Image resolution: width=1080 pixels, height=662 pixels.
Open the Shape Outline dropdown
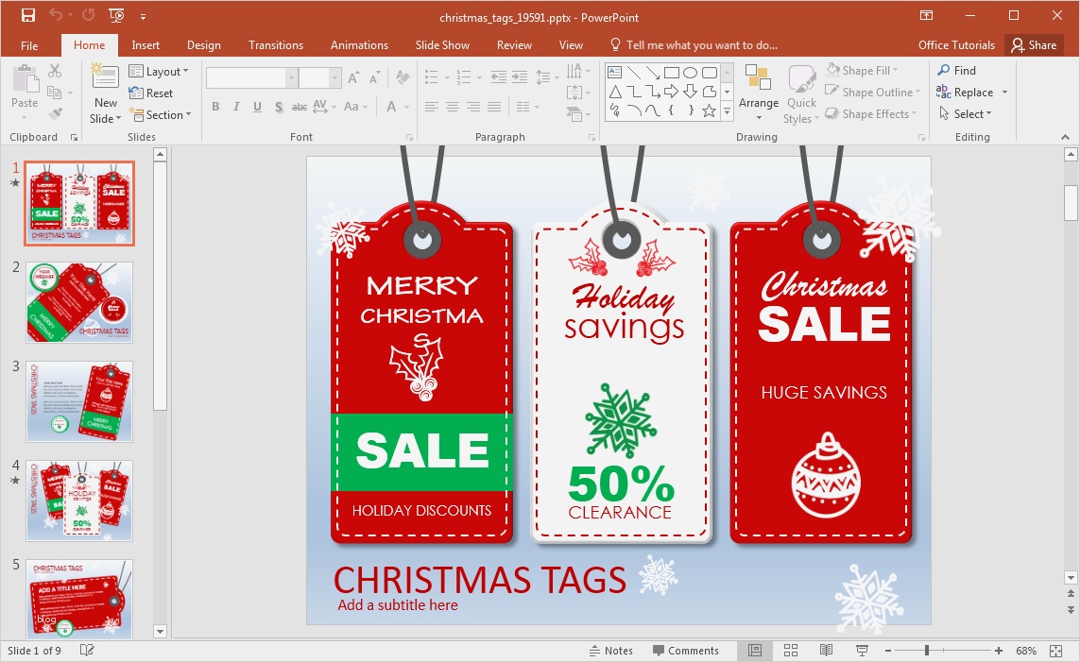[873, 93]
